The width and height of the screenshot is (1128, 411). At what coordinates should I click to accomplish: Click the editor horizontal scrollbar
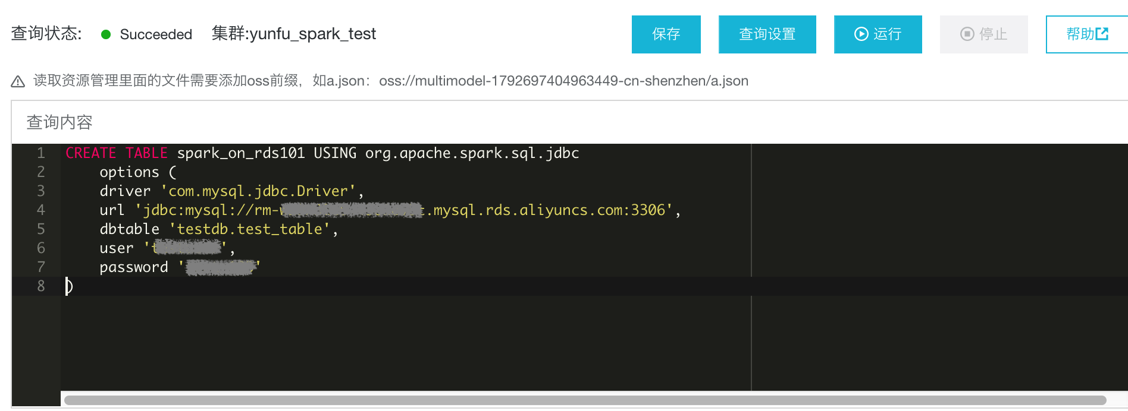click(x=585, y=400)
